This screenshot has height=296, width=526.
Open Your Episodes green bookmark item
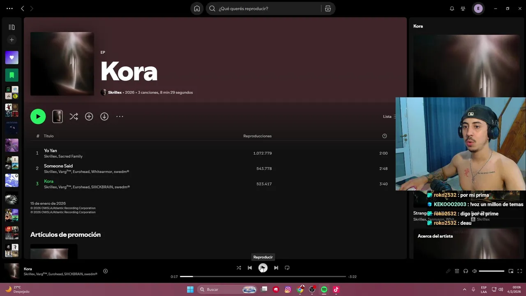[12, 75]
